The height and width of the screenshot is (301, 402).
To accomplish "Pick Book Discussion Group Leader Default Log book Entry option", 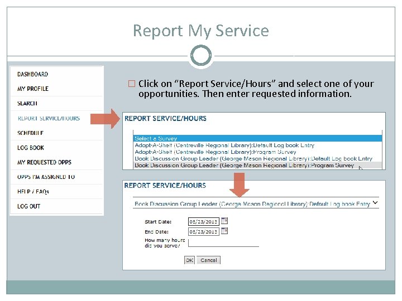I will pos(257,158).
